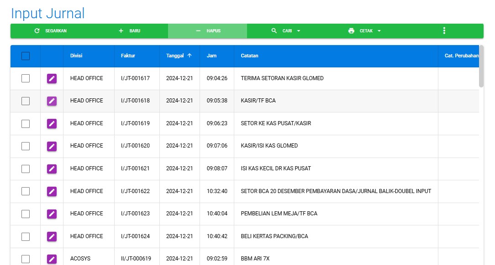The width and height of the screenshot is (495, 265).
Task: Click the printer icon in toolbar
Action: coord(351,31)
